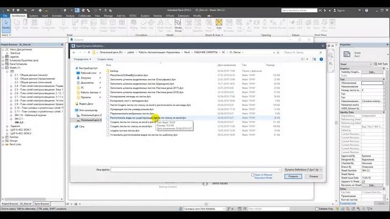This screenshot has width=390, height=219.
Task: Select Нумерация листов универсальная.dyn file
Action: (x=132, y=109)
